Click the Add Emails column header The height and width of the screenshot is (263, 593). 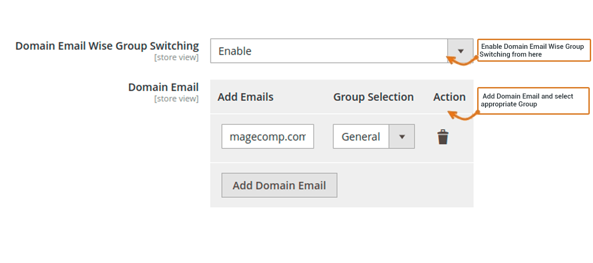[246, 97]
